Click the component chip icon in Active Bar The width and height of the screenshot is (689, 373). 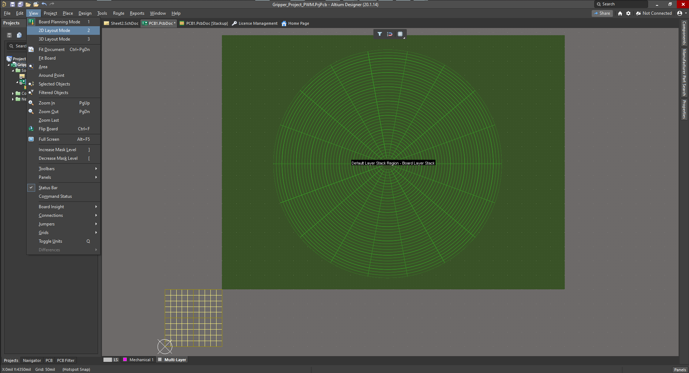click(400, 34)
